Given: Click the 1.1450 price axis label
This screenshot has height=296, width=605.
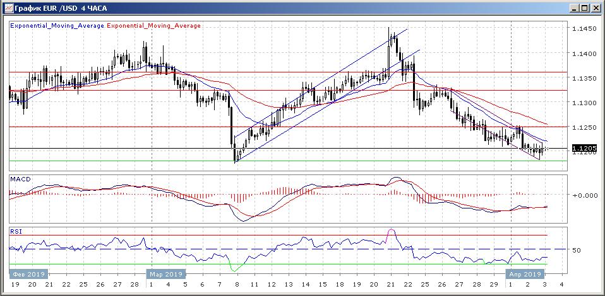Looking at the screenshot, I should [x=584, y=29].
